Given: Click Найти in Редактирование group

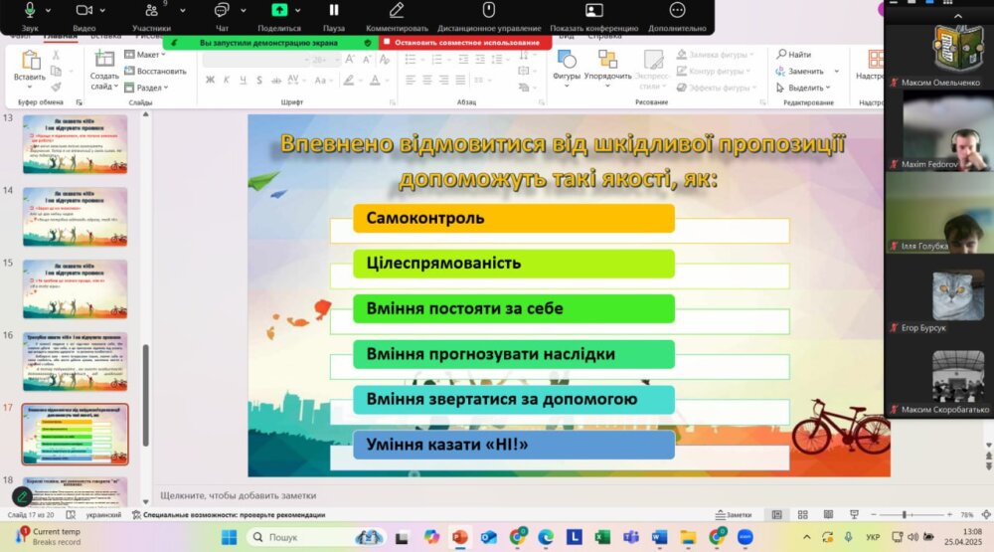Looking at the screenshot, I should pyautogui.click(x=793, y=55).
